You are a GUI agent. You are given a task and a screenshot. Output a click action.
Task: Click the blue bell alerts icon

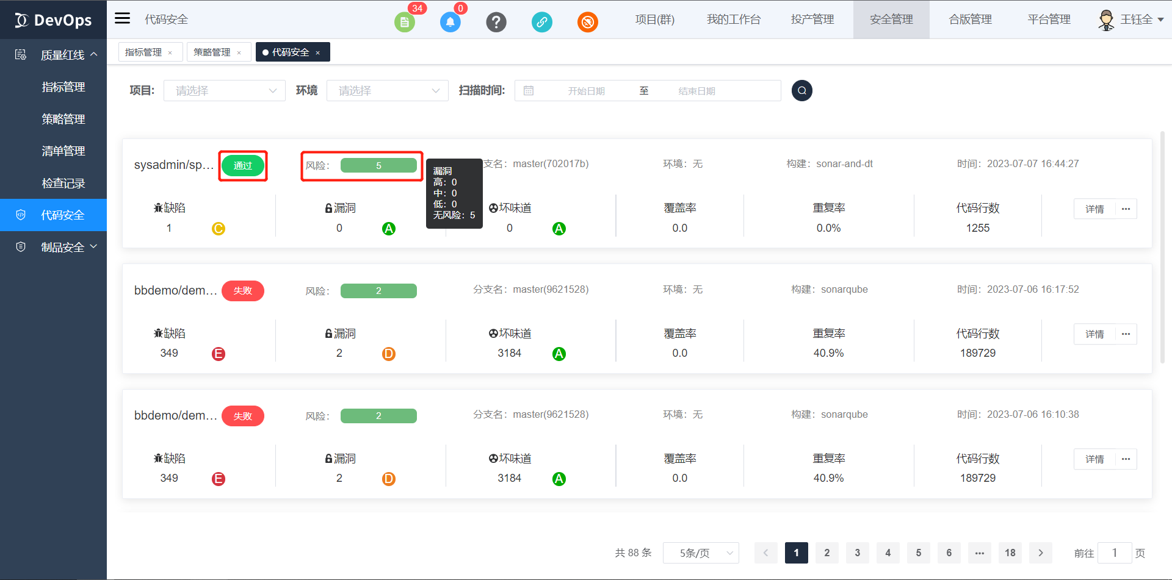[x=450, y=23]
